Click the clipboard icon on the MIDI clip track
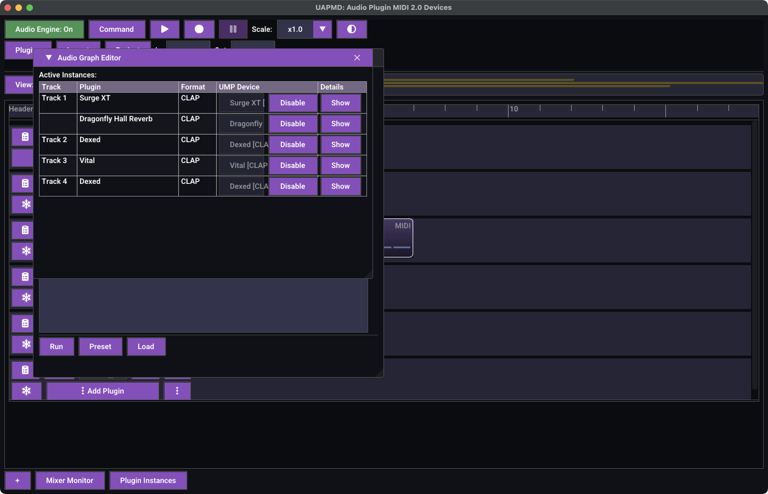The height and width of the screenshot is (494, 768). click(25, 230)
